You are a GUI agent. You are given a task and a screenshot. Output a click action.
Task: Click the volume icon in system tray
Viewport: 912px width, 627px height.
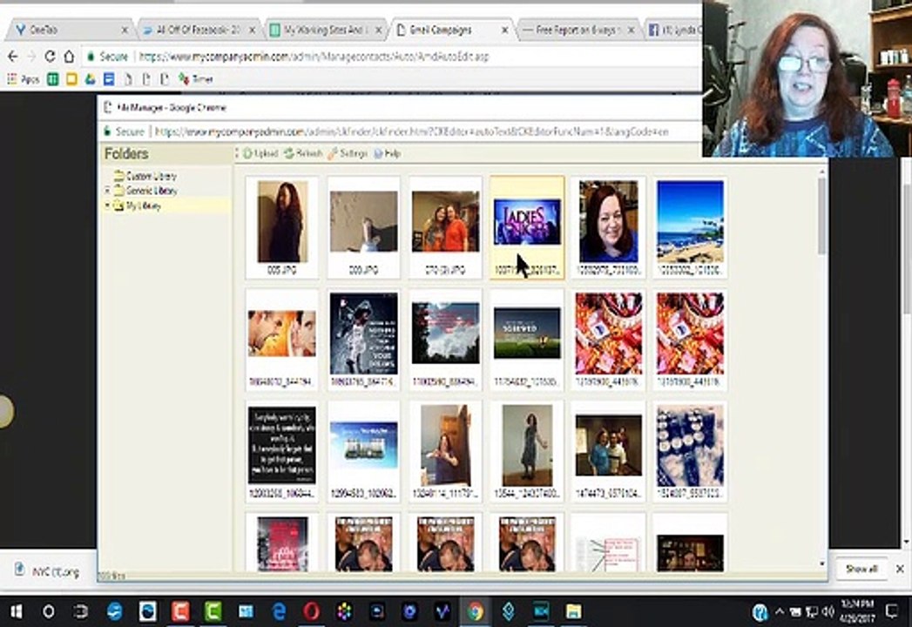click(x=828, y=611)
